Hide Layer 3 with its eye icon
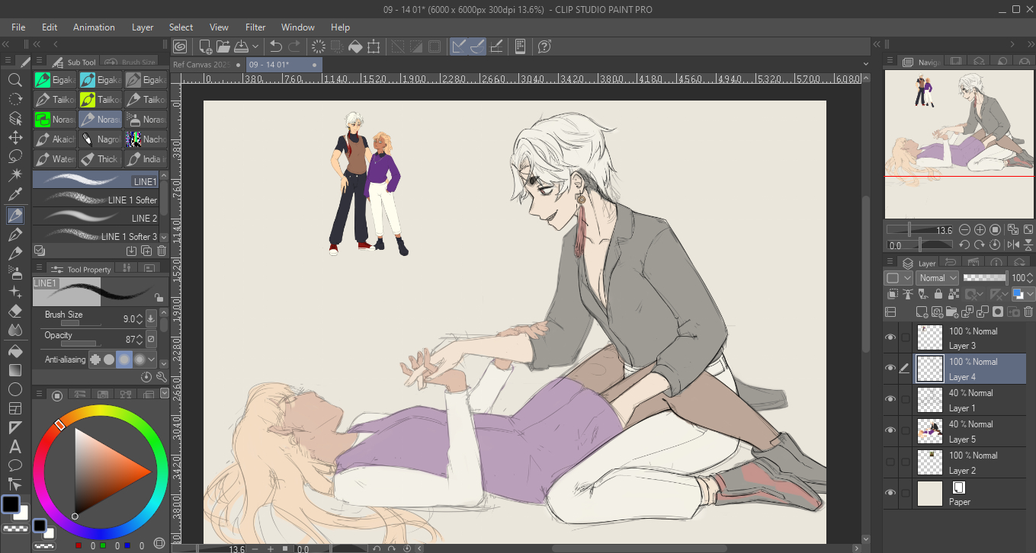The width and height of the screenshot is (1036, 553). [x=890, y=337]
